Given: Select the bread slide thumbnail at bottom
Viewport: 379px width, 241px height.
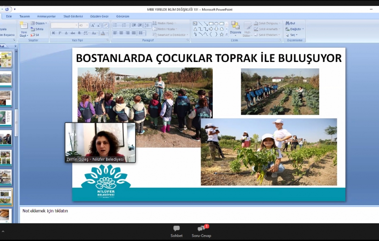Looking at the screenshot, I should click(x=6, y=215).
